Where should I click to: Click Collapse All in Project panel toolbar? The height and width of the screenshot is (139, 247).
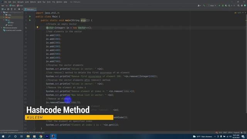point(15,9)
